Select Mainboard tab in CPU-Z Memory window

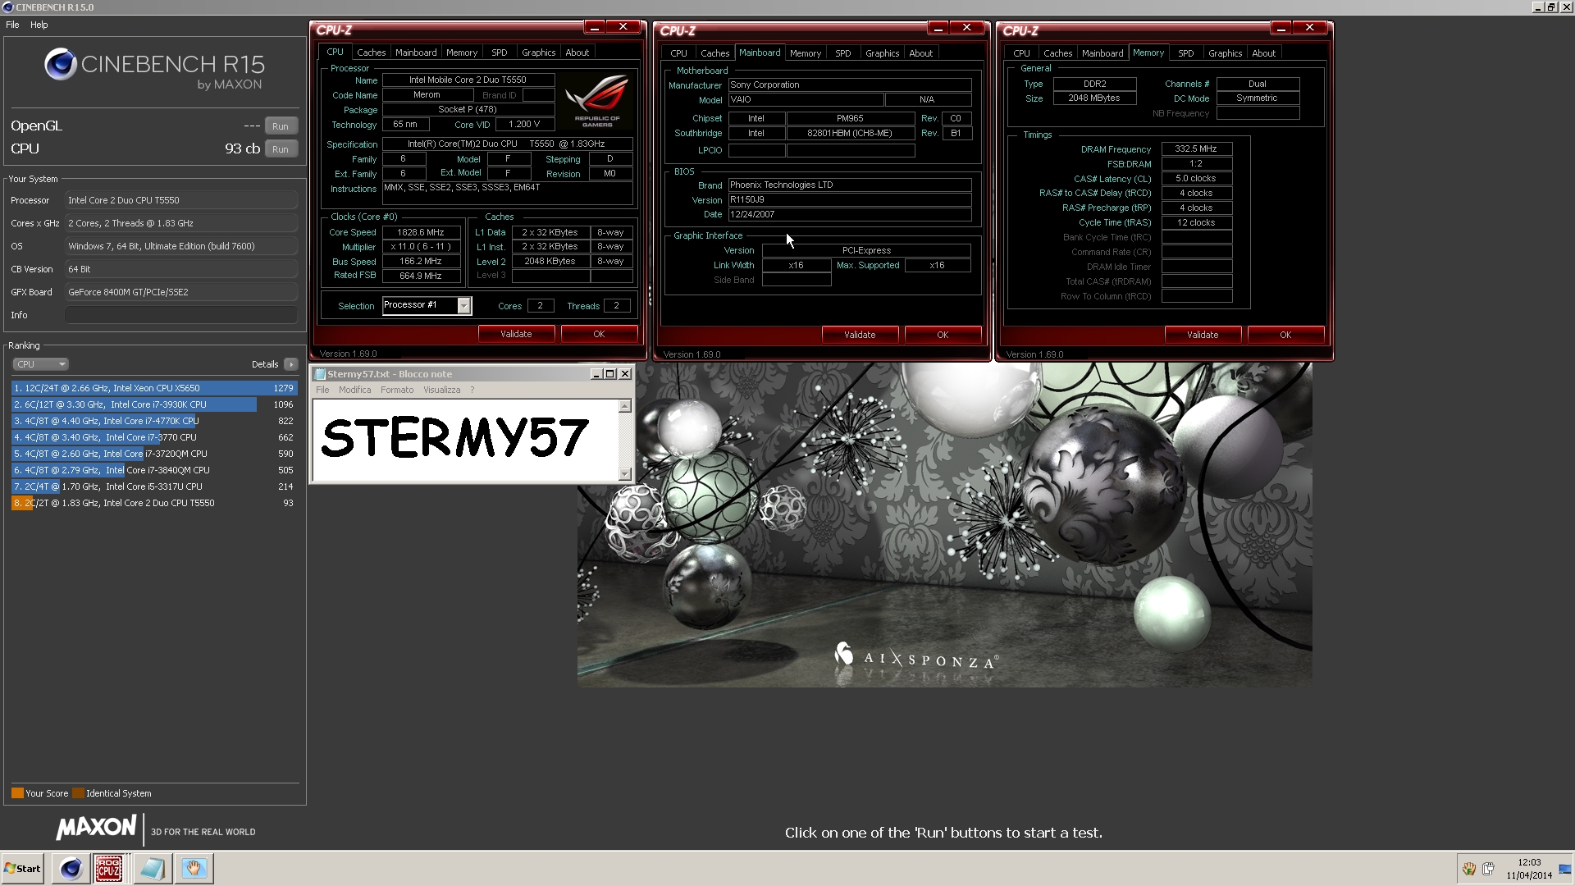tap(1102, 53)
